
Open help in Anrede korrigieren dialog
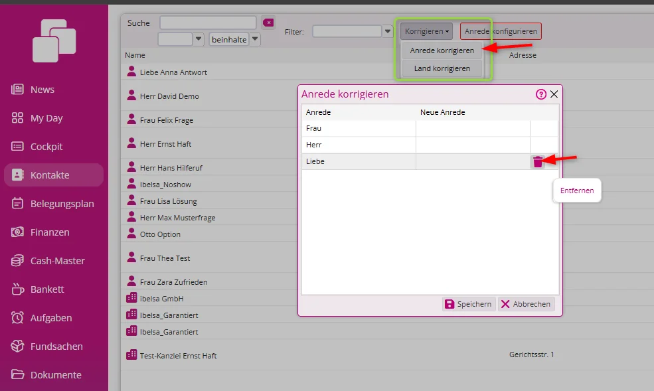click(541, 94)
